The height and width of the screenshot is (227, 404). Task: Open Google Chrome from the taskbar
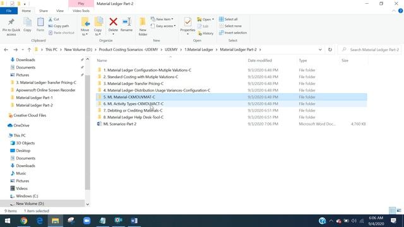(x=24, y=221)
